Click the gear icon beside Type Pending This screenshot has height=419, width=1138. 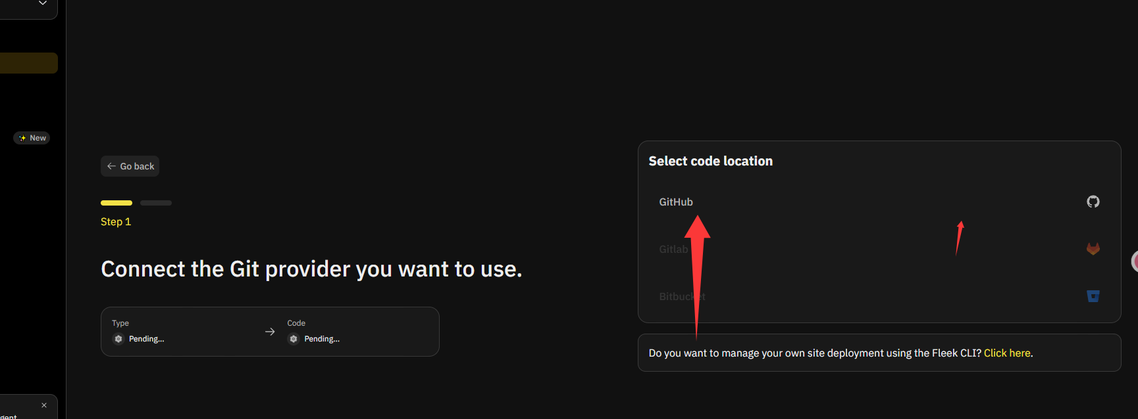point(118,339)
